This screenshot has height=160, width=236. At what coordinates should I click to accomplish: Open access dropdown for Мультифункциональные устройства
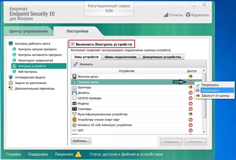190,114
